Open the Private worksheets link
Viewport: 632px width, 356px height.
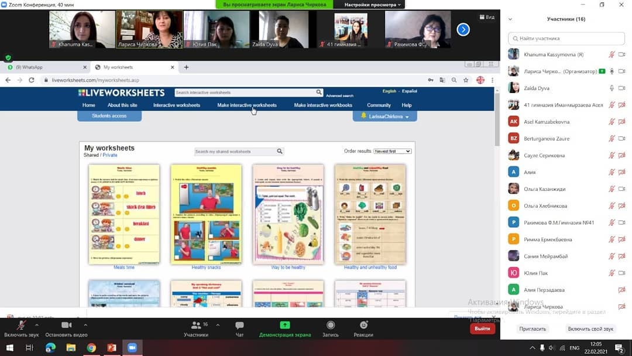tap(109, 155)
